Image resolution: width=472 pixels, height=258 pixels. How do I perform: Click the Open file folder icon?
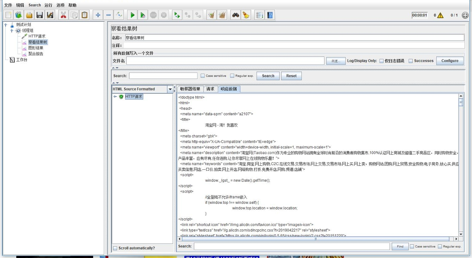[x=29, y=15]
